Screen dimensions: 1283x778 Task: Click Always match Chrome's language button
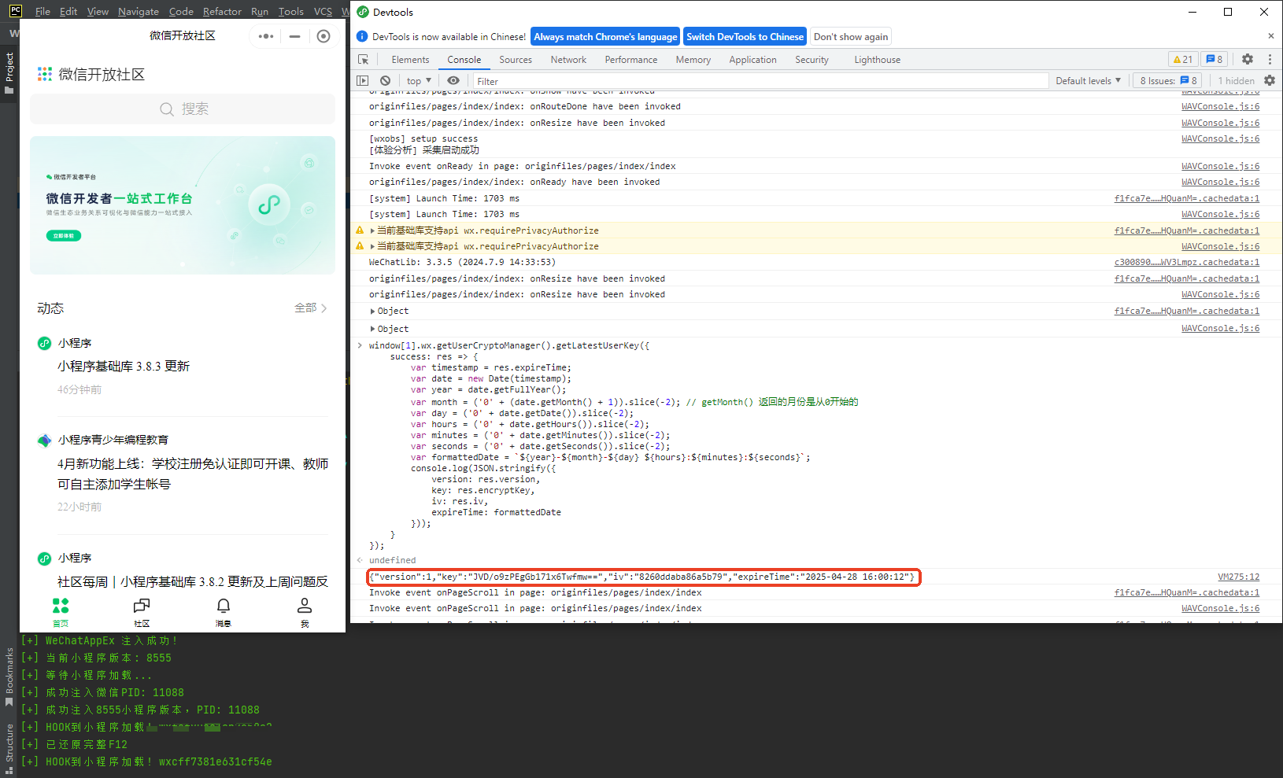[605, 36]
